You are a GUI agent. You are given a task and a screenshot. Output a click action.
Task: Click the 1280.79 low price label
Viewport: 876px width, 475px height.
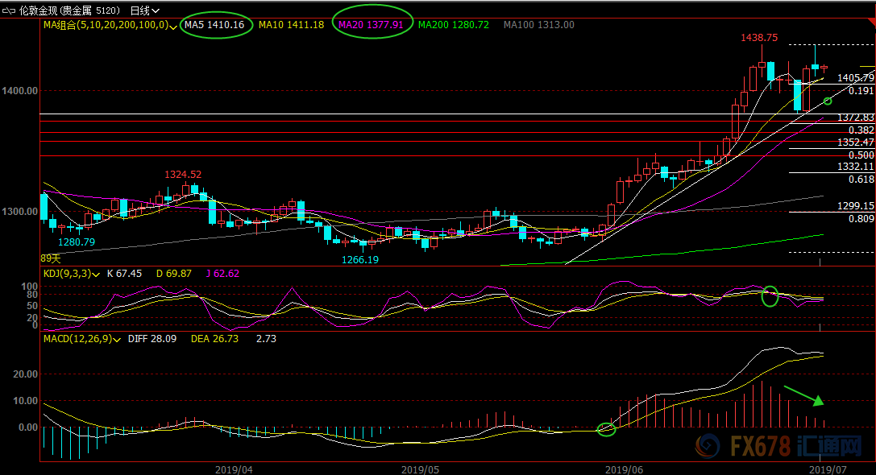tap(77, 242)
